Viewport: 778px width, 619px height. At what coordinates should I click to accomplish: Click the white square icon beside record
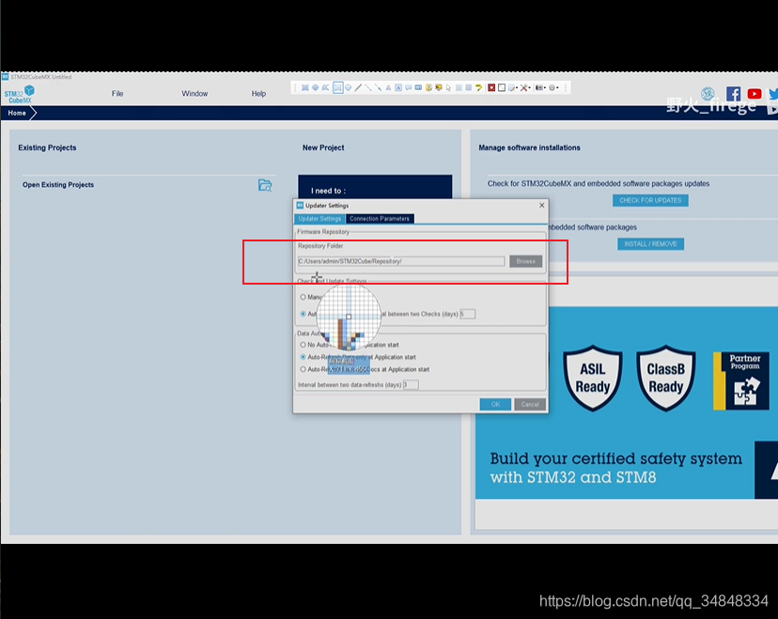click(502, 87)
